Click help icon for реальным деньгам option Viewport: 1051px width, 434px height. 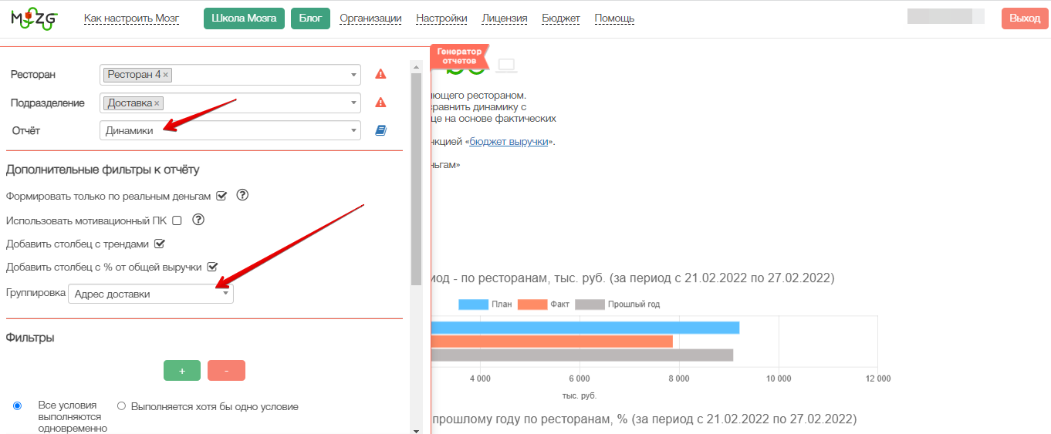point(242,196)
